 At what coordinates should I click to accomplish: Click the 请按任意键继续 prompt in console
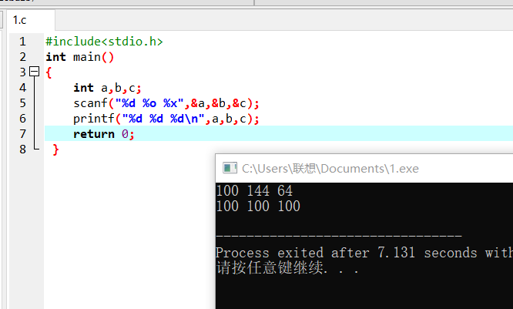tap(287, 267)
